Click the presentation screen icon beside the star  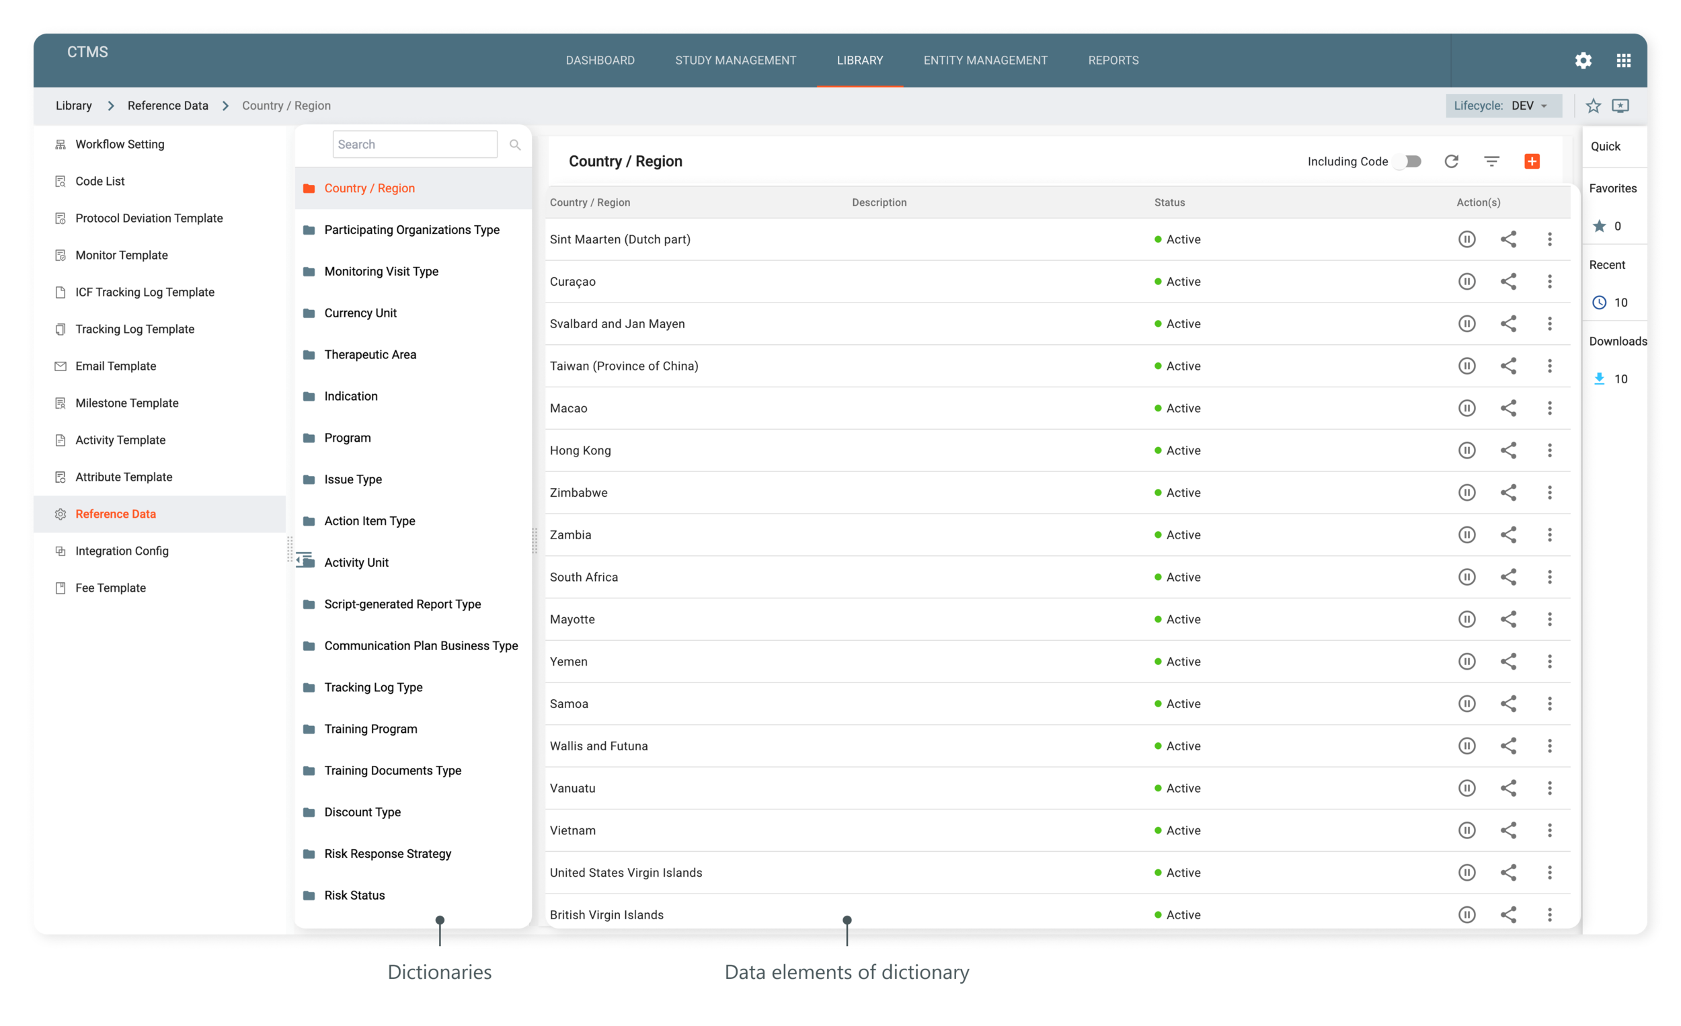1620,106
